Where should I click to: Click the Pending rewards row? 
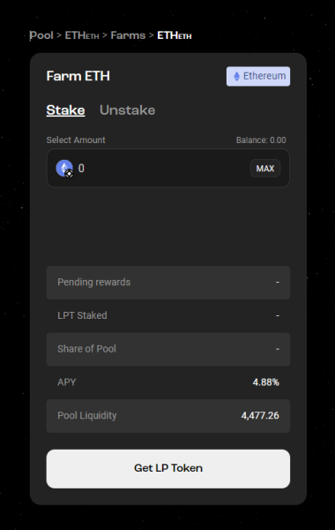(x=168, y=283)
